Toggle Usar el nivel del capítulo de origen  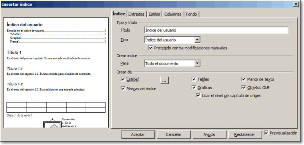(x=198, y=96)
